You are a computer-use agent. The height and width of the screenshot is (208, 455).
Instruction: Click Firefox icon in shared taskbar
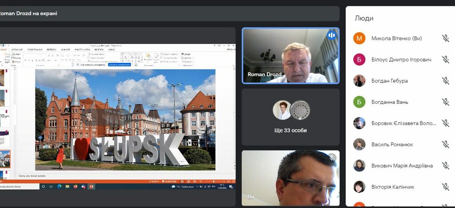[75, 187]
